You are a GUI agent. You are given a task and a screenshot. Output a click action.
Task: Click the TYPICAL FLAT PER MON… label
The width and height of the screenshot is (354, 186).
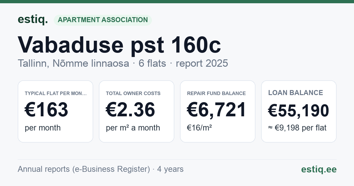pos(56,93)
